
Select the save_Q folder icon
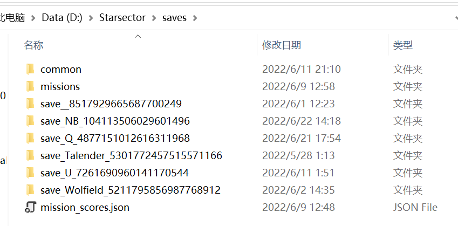pyautogui.click(x=30, y=138)
